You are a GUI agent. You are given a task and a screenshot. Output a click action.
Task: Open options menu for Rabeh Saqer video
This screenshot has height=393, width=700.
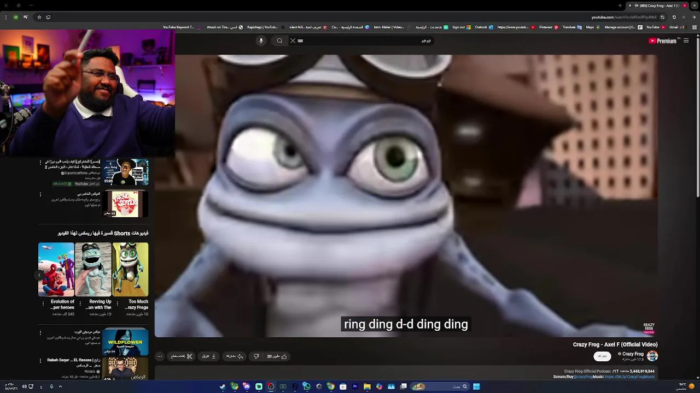(40, 360)
